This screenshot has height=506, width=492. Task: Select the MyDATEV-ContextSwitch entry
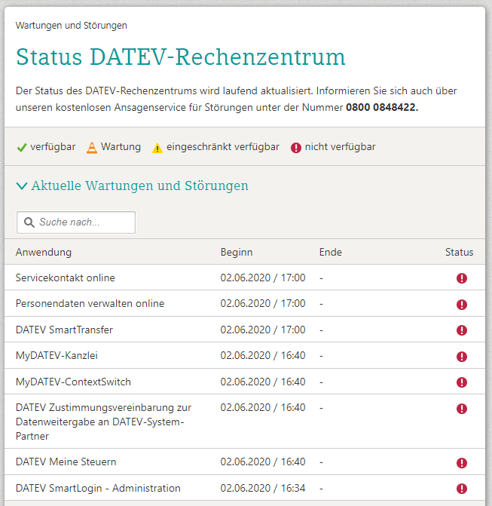(73, 382)
